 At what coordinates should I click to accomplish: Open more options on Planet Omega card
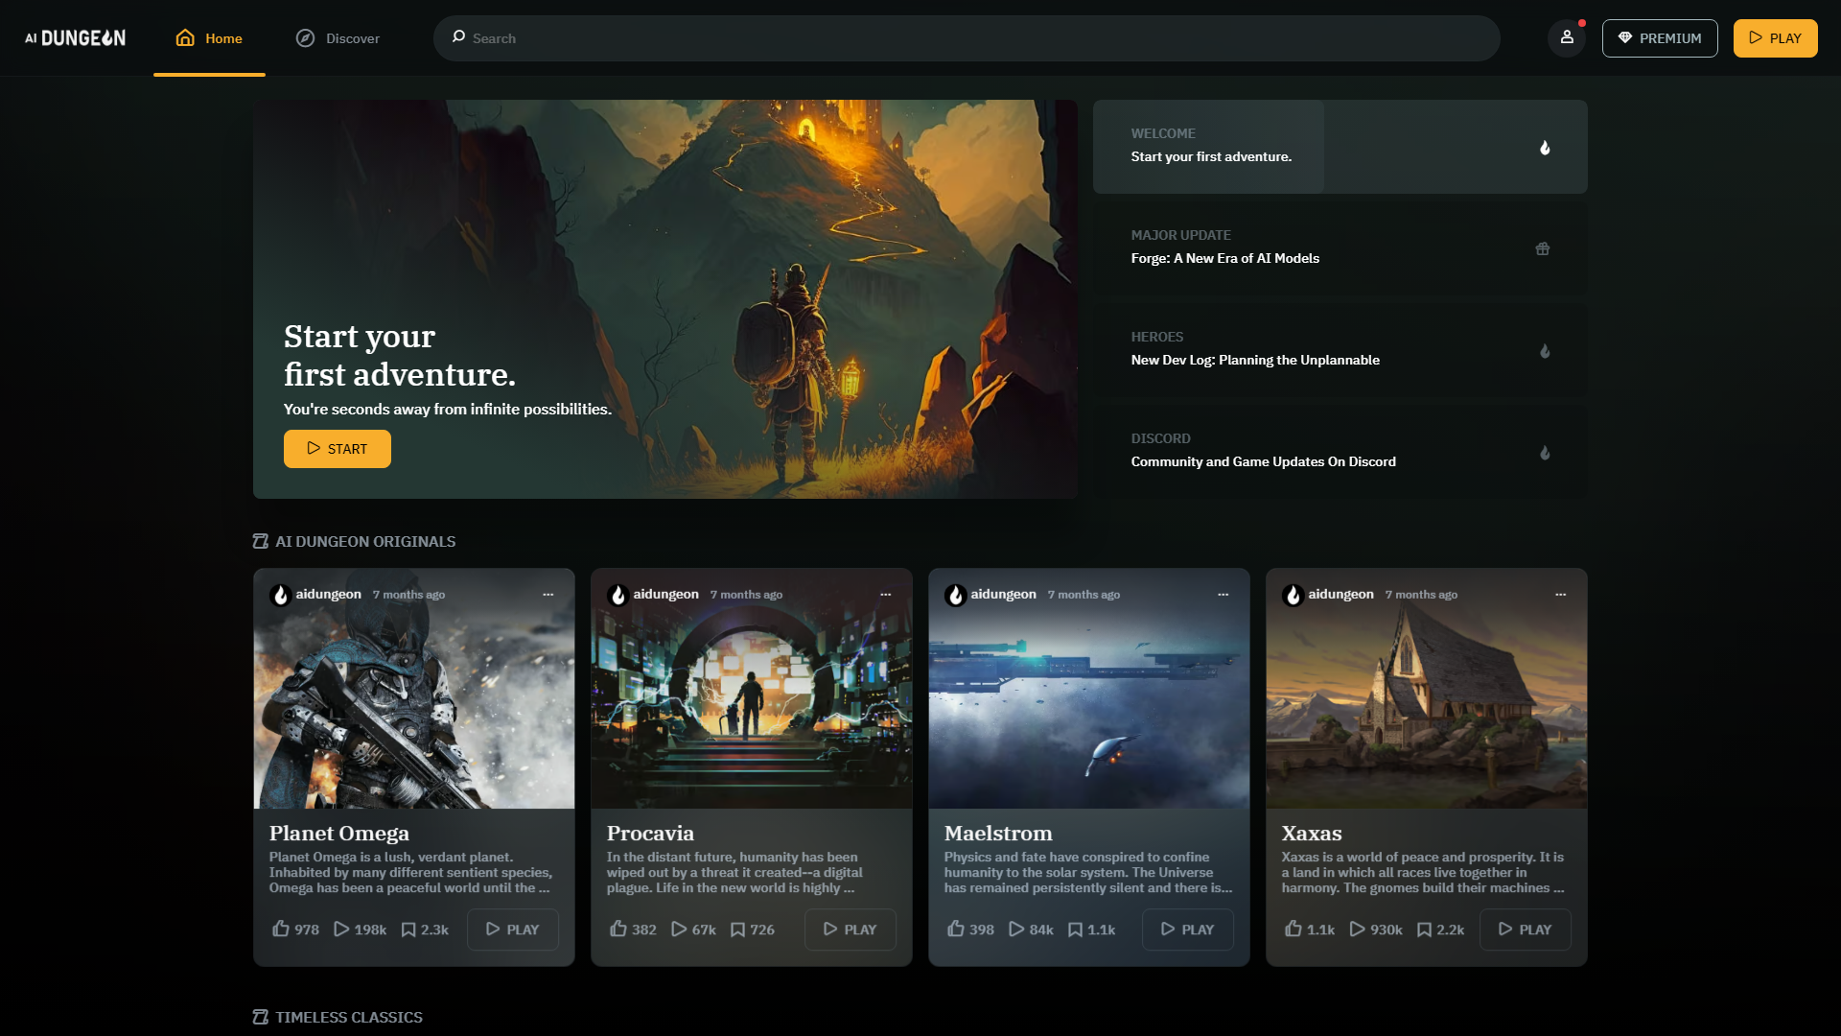[x=548, y=595]
